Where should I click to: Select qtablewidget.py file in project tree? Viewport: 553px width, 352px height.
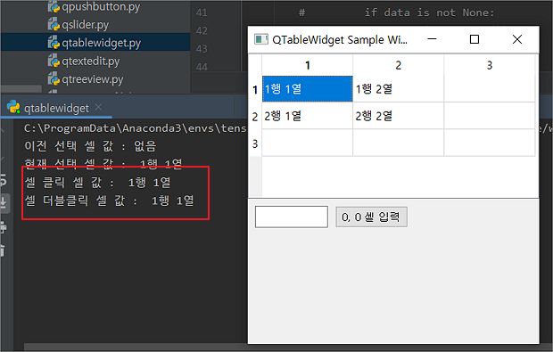pyautogui.click(x=101, y=43)
